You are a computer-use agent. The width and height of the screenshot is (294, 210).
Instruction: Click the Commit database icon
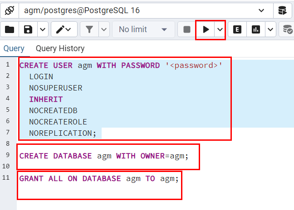288,29
